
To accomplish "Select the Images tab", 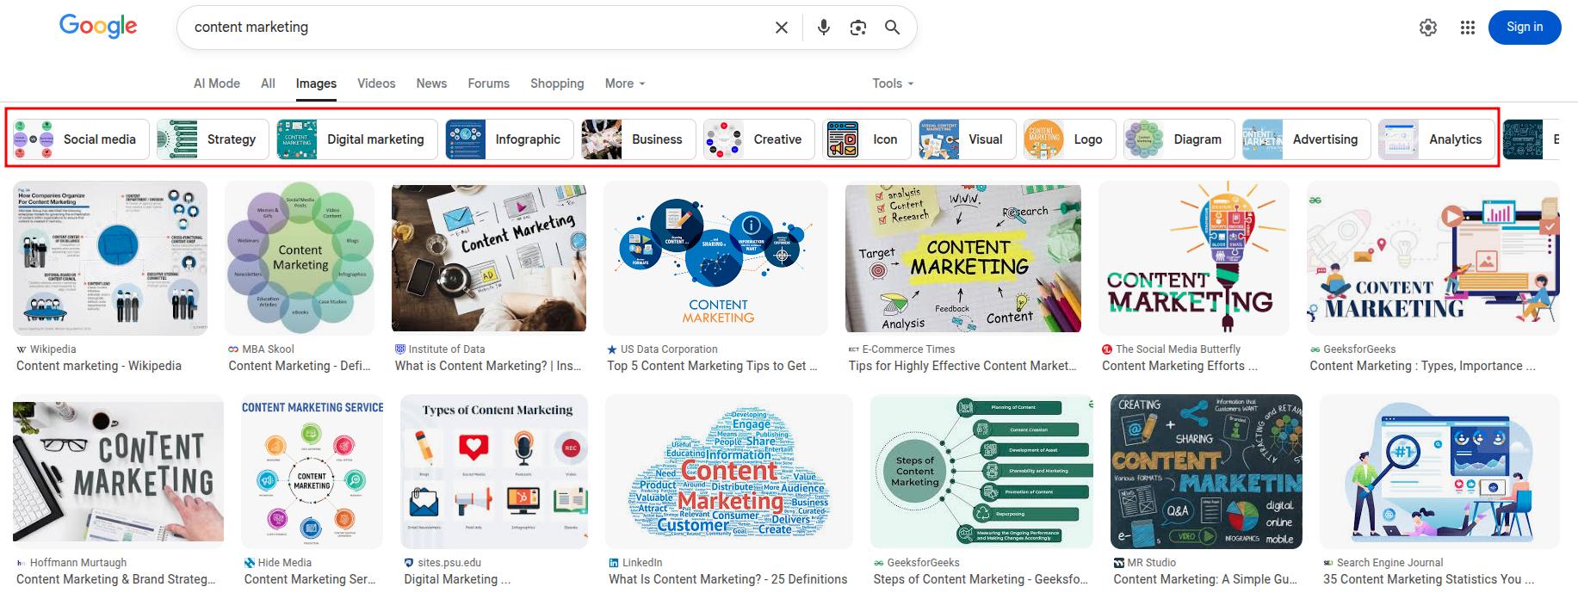I will [x=316, y=83].
